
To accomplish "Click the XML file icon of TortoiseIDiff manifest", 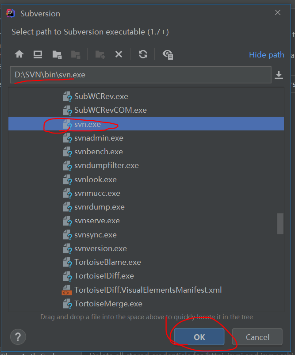I will pyautogui.click(x=67, y=290).
